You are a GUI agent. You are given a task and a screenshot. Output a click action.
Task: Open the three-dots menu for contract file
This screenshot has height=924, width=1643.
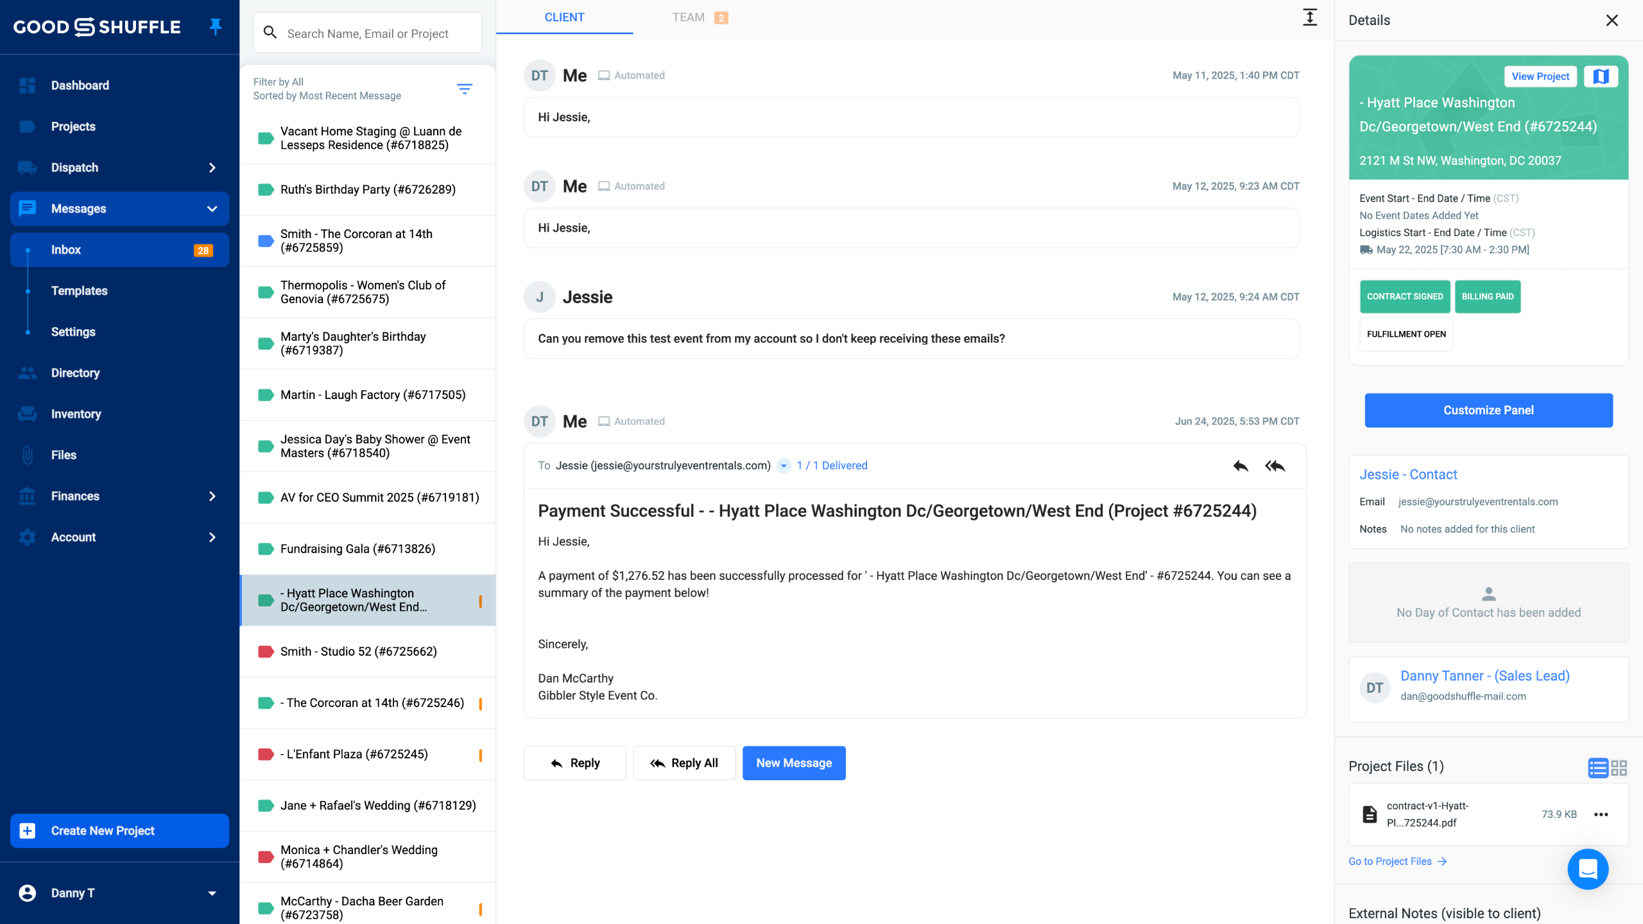tap(1601, 814)
